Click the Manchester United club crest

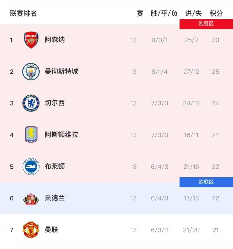(31, 230)
